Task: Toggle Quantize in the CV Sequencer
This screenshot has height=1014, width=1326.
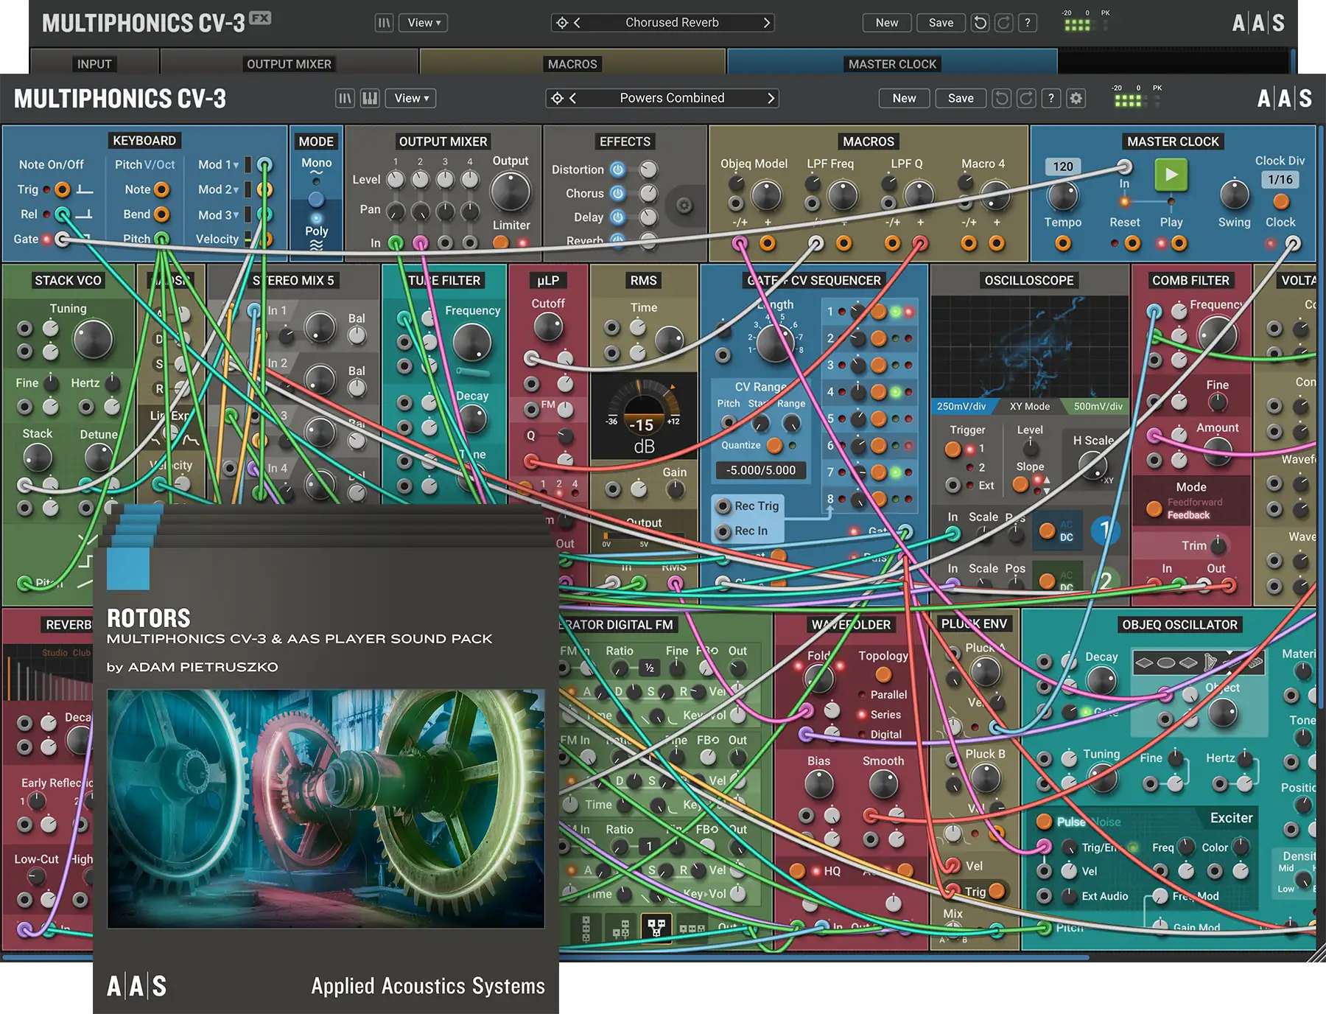Action: coord(773,446)
